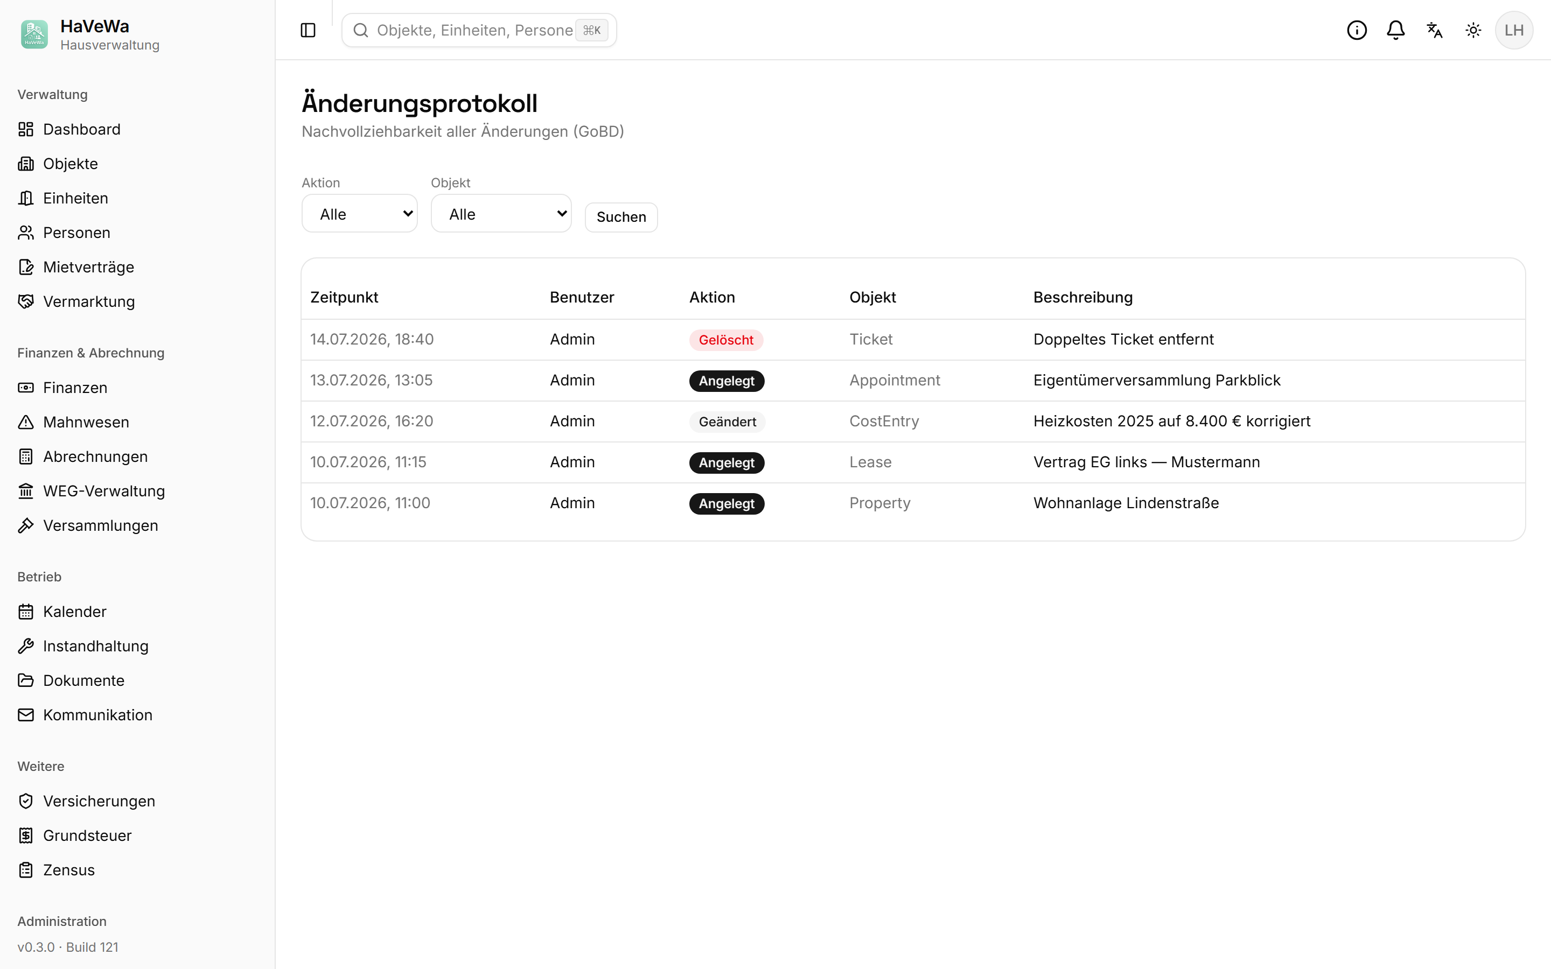Screen dimensions: 1551x969
Task: Click the Personen users icon
Action: tap(26, 233)
